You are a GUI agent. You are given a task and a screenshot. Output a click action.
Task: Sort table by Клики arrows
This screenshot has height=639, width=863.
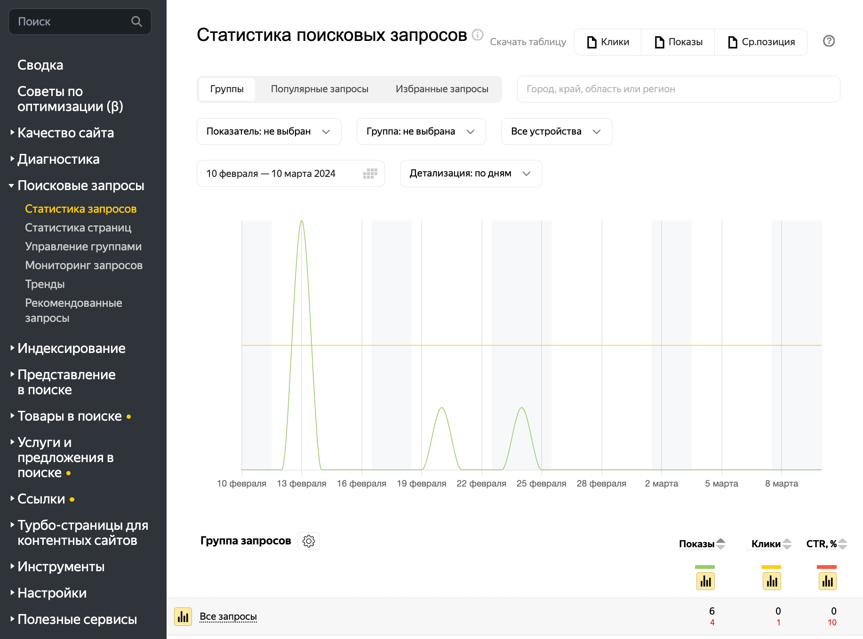(x=787, y=544)
